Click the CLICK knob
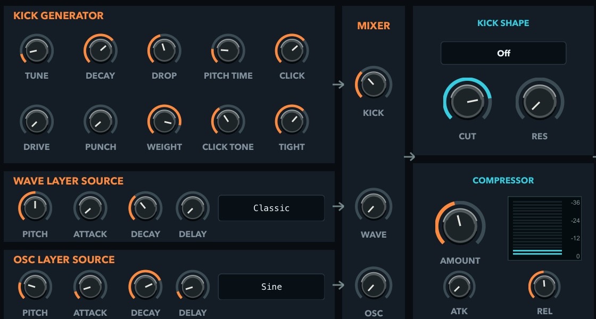 click(292, 50)
